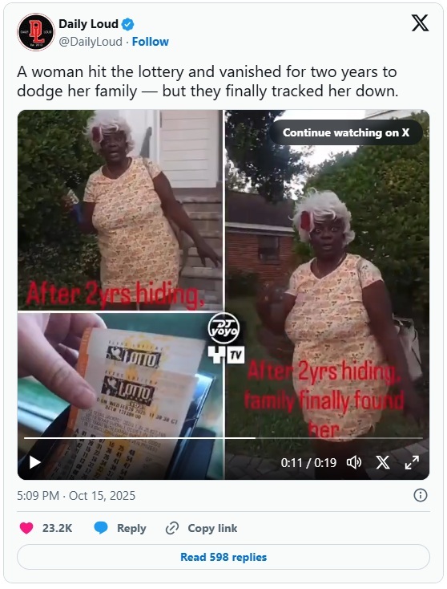Open the Daily Loud display name
The width and height of the screenshot is (447, 589).
(x=88, y=24)
